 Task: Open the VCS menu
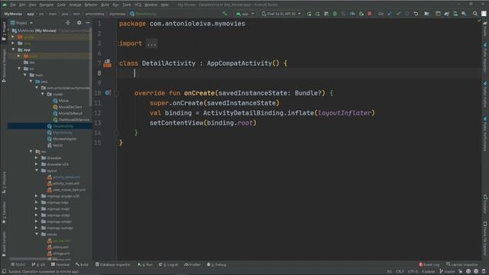pyautogui.click(x=138, y=5)
